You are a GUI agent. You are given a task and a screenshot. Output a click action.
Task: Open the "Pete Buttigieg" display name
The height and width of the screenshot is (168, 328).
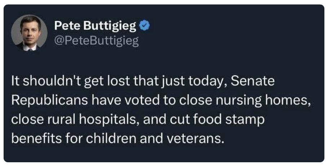point(95,26)
